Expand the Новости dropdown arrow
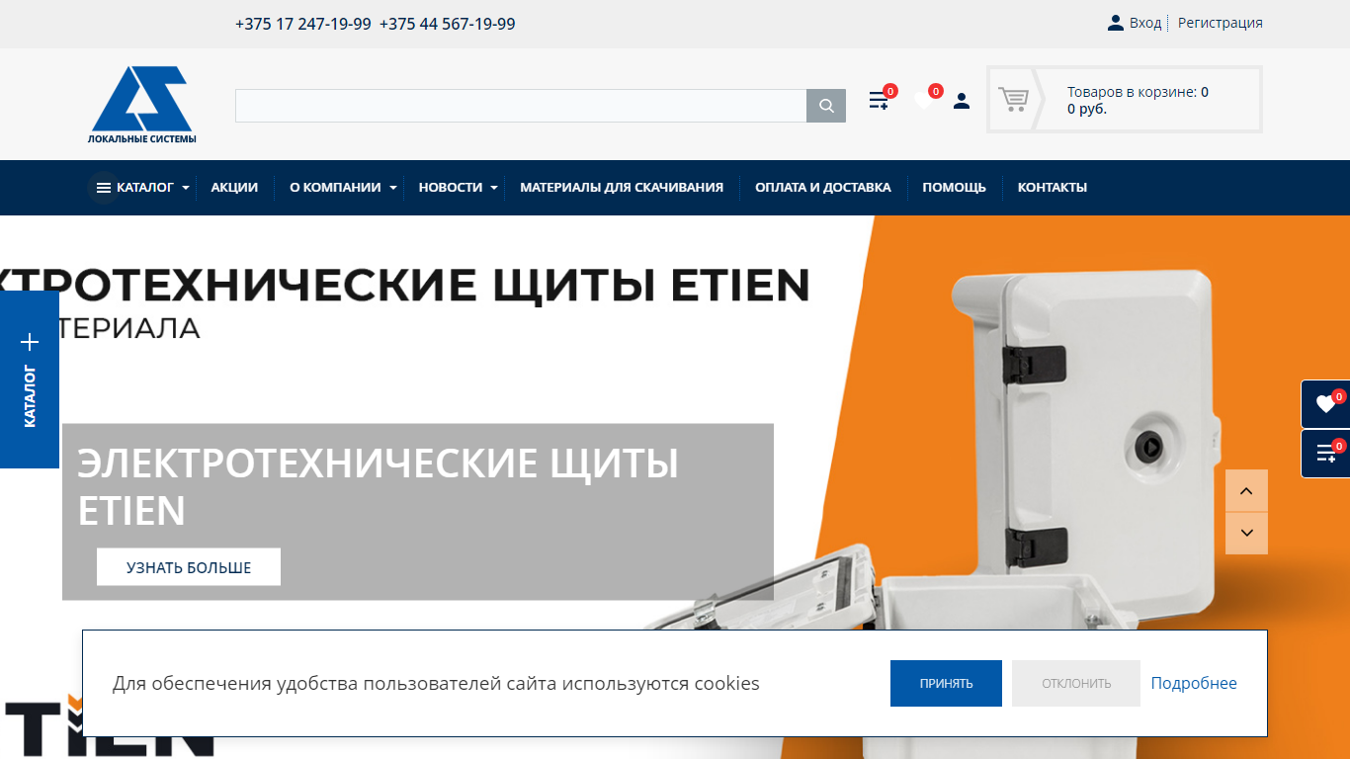This screenshot has height=759, width=1350. point(494,188)
